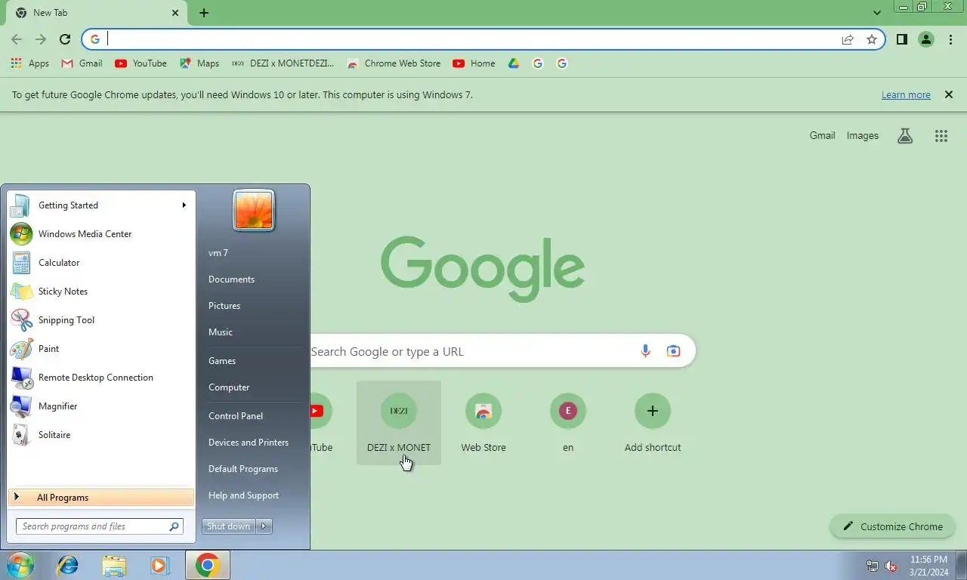This screenshot has width=967, height=580.
Task: Launch the Snipping Tool
Action: [101, 319]
